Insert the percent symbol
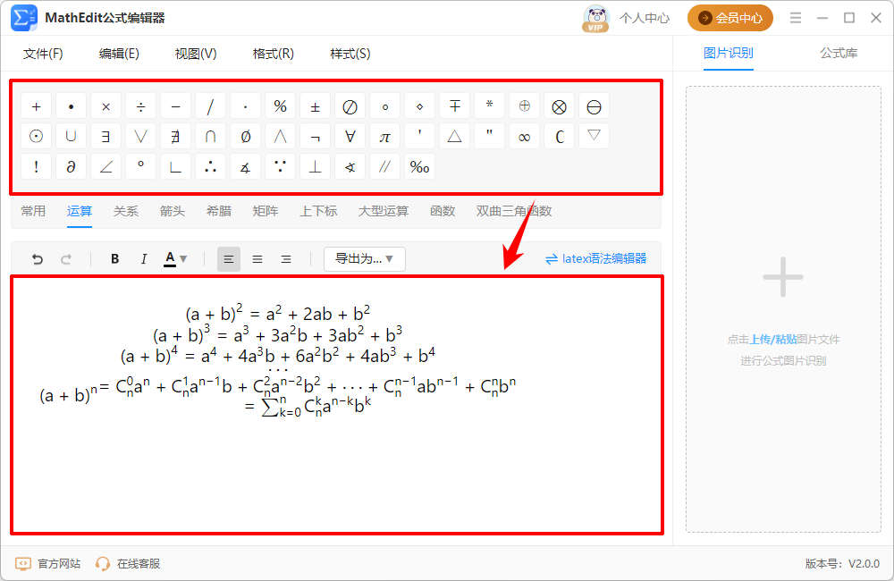 [280, 106]
